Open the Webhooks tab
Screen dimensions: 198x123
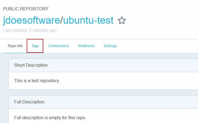pos(86,46)
